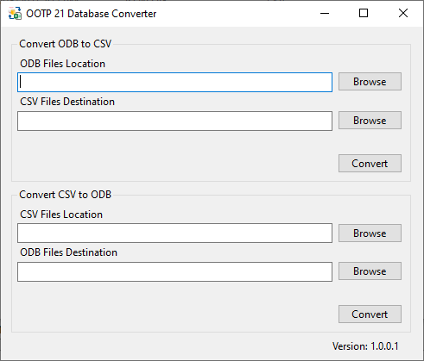Click the Version 1.0.0.1 label
Viewport: 424px width, 361px height.
(x=365, y=346)
